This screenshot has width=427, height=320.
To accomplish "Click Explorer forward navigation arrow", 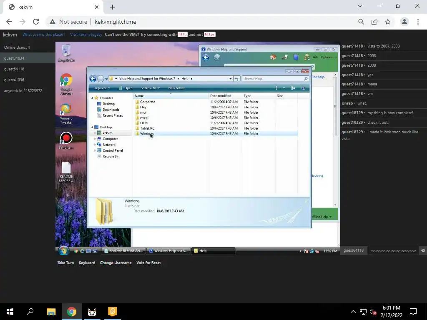I will 100,79.
